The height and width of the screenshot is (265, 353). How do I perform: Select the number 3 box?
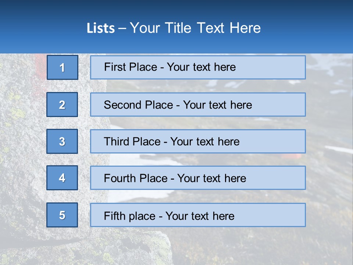pyautogui.click(x=62, y=141)
